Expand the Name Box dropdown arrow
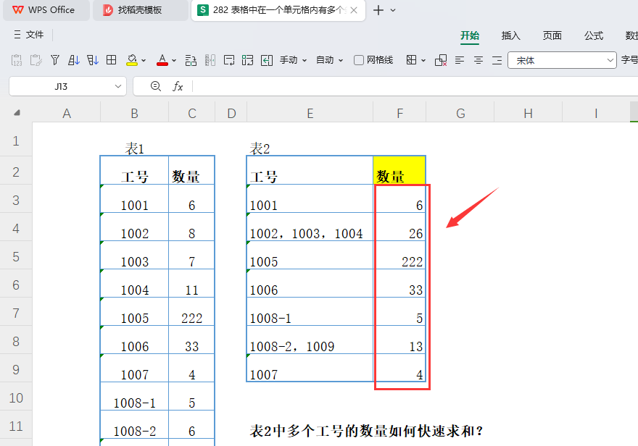 [x=118, y=86]
